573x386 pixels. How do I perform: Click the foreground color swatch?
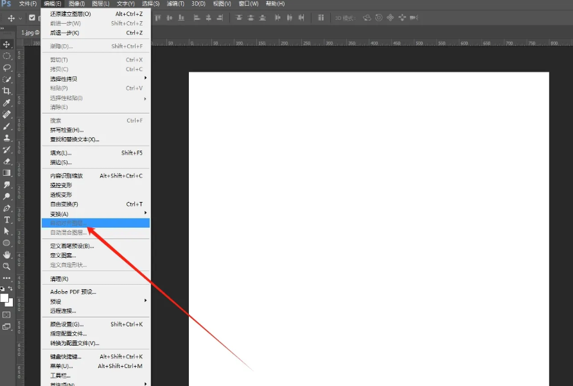coord(4,298)
